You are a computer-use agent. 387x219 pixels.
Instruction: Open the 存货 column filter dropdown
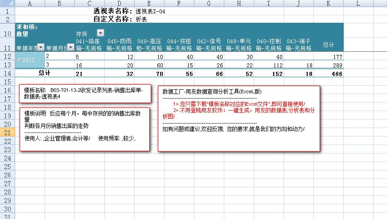coord(100,33)
